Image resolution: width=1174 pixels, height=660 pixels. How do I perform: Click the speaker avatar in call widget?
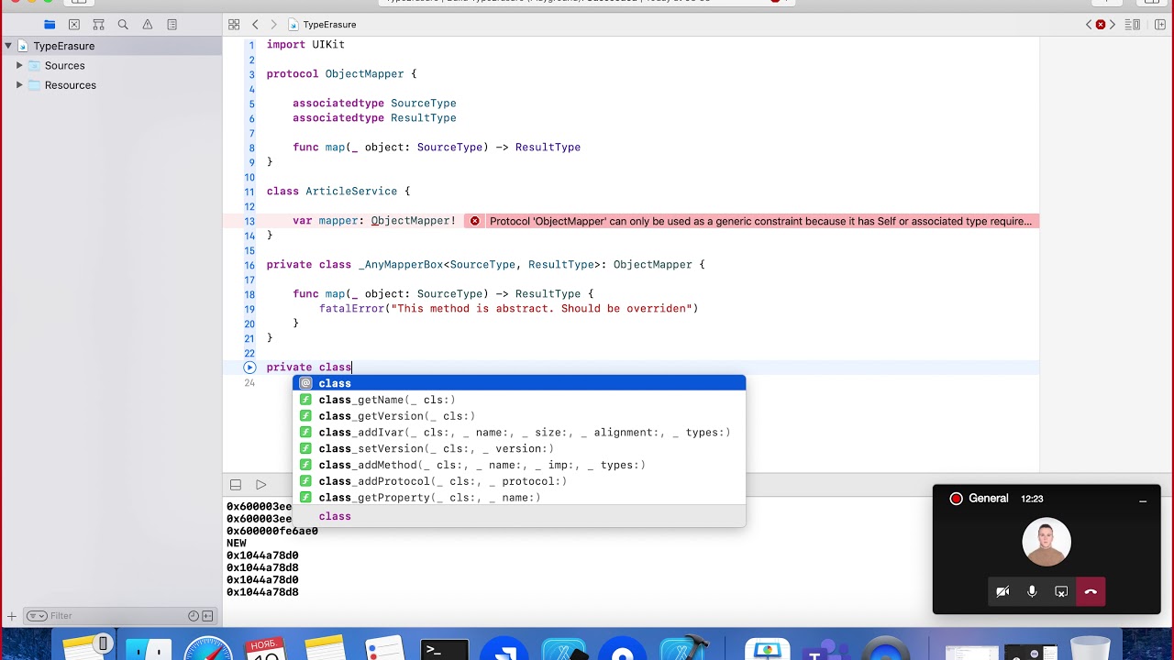(1047, 543)
